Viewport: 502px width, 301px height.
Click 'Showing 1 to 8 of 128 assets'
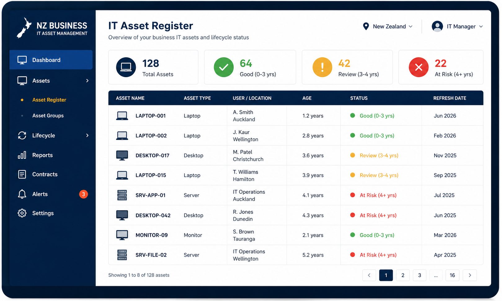[139, 275]
